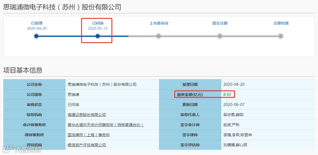Click the 项目基本信息 section heading
This screenshot has height=155, width=318.
click(23, 70)
